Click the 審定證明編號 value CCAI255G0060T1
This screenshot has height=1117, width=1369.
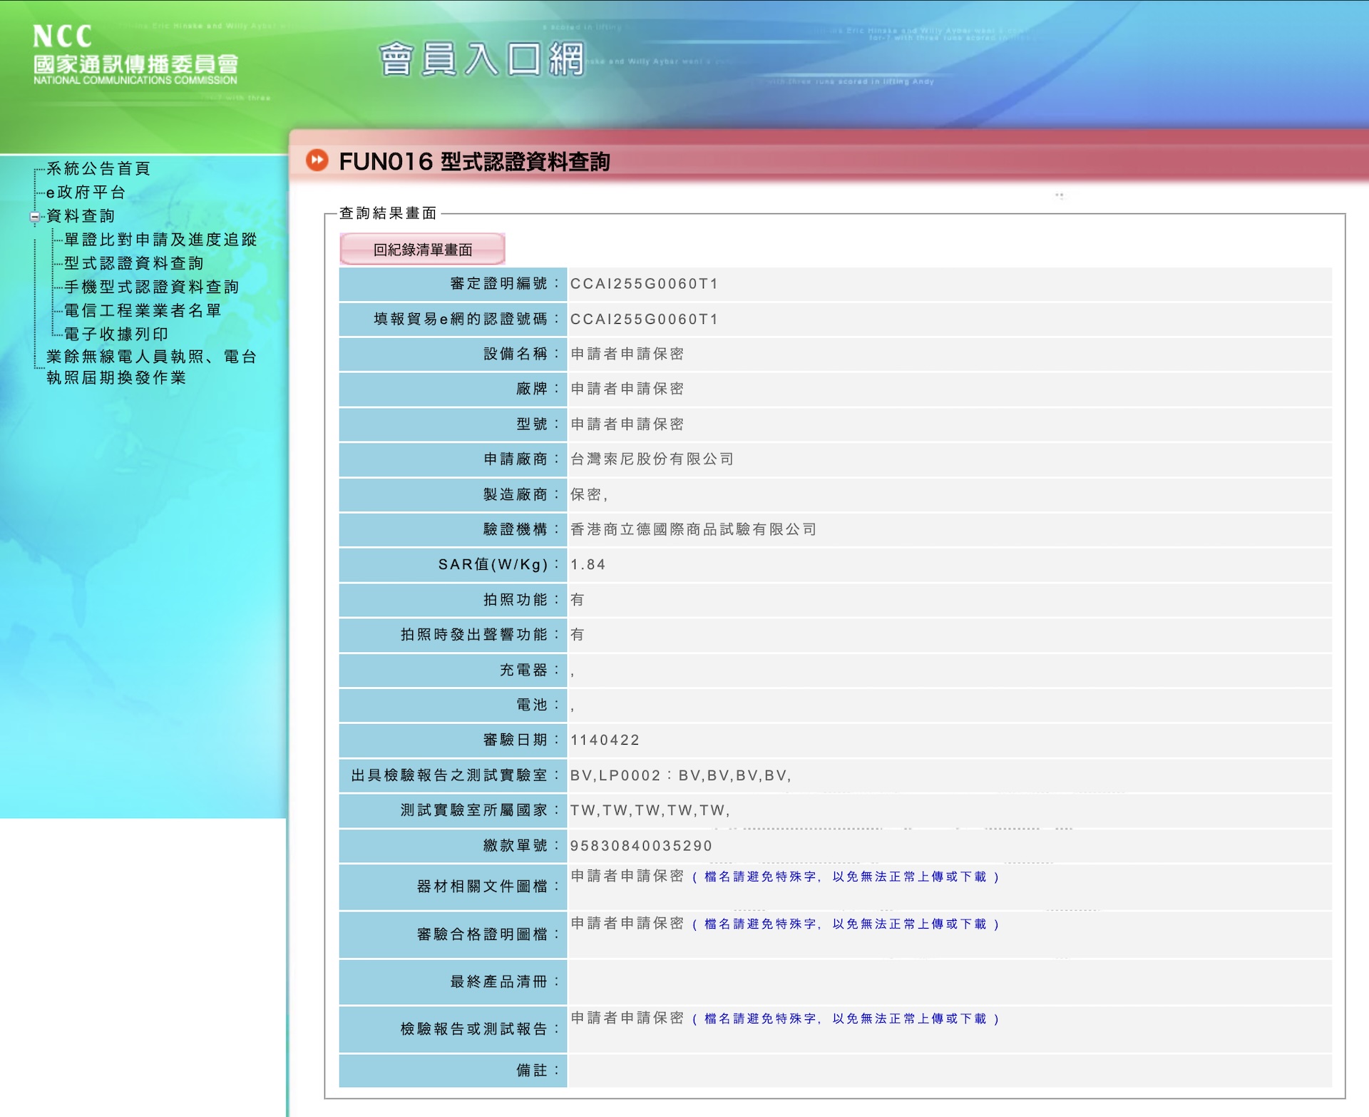(644, 284)
